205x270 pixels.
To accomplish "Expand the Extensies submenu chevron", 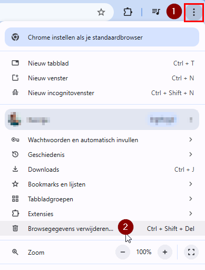I will point(191,213).
